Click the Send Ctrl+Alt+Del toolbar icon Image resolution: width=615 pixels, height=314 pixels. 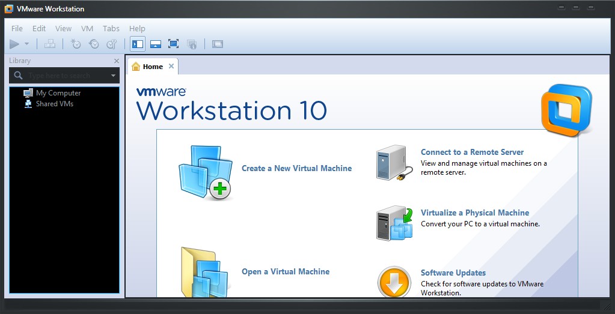click(50, 44)
